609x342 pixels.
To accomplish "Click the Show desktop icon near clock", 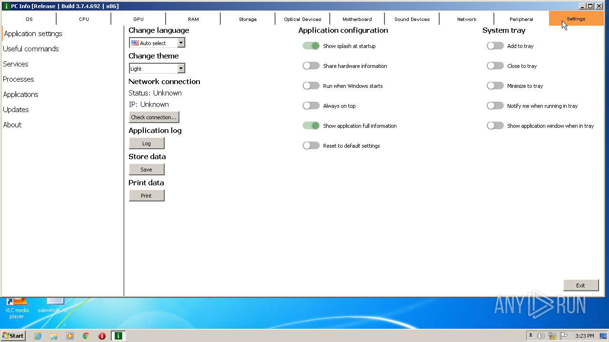I will click(x=603, y=336).
